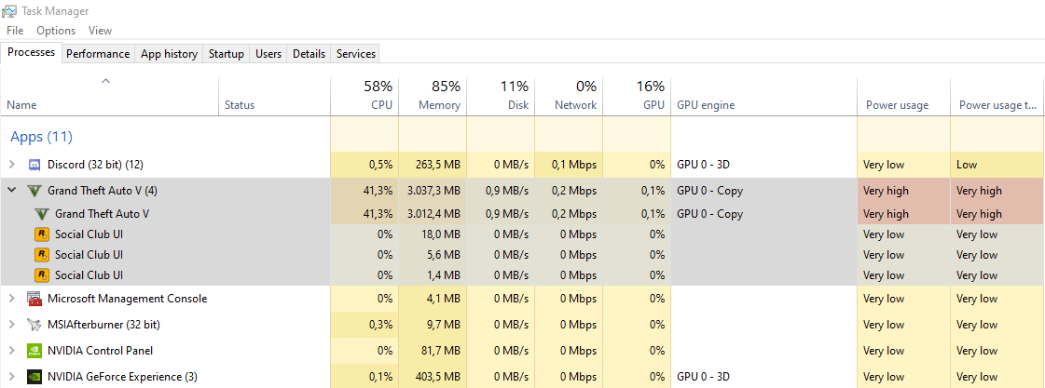Click the NVIDIA GeForce Experience icon
Screen dimensions: 1045x388
[x=34, y=377]
